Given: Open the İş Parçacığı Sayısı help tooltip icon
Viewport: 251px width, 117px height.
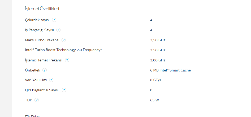Looking at the screenshot, I should click(x=58, y=30).
